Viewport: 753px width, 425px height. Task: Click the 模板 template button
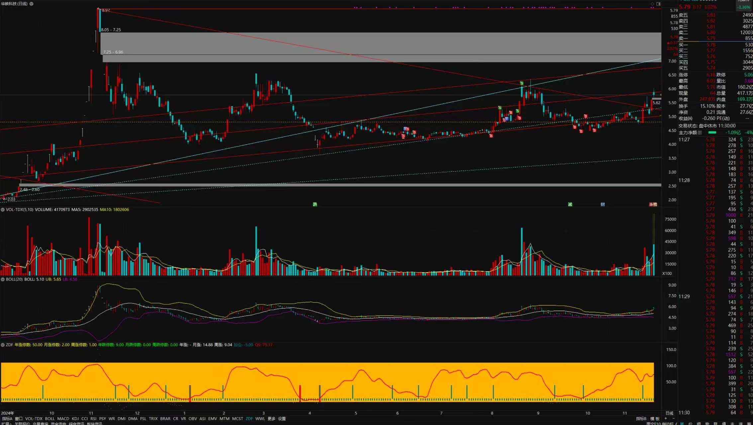pyautogui.click(x=655, y=419)
